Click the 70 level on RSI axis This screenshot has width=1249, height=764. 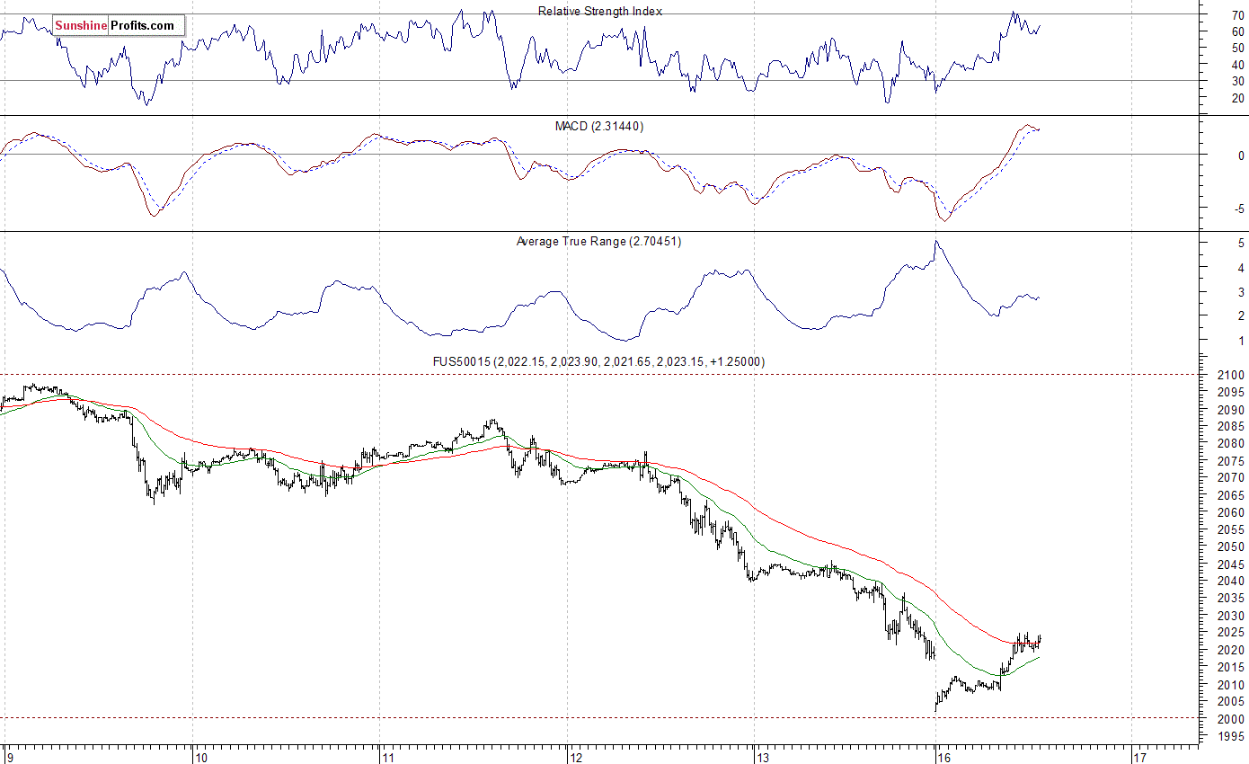click(1237, 15)
